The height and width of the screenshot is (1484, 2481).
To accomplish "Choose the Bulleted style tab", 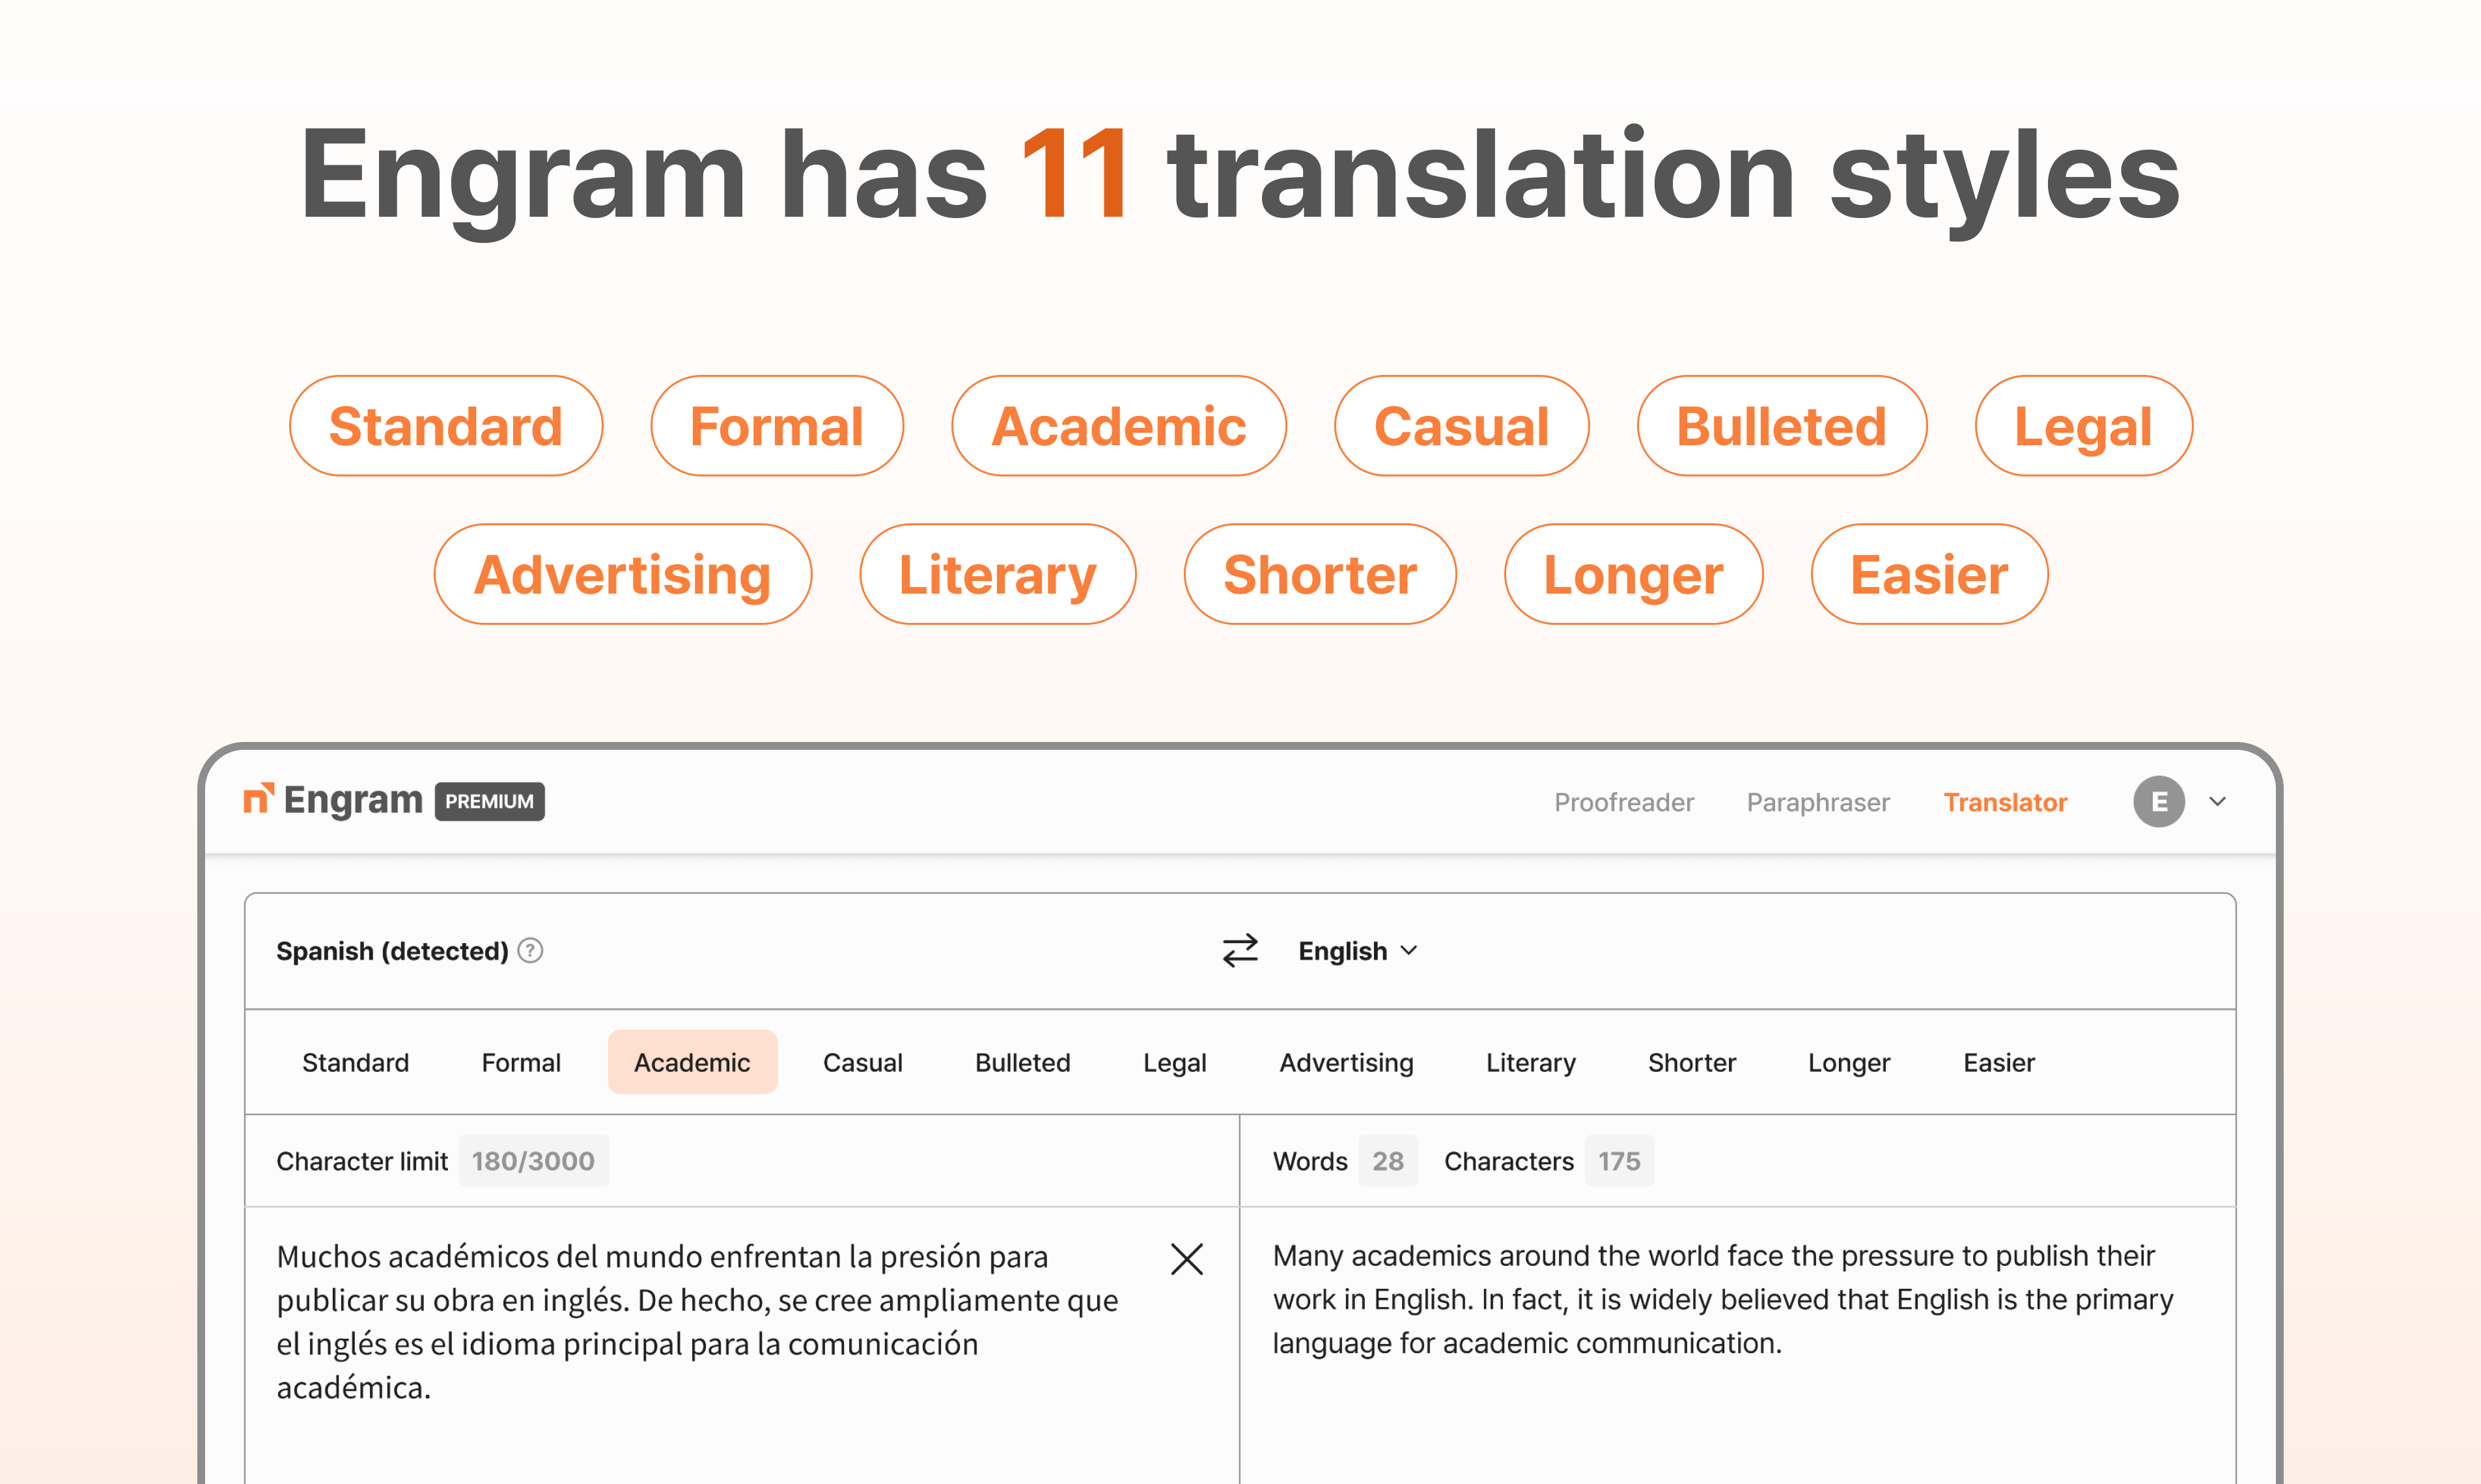I will [x=1022, y=1062].
